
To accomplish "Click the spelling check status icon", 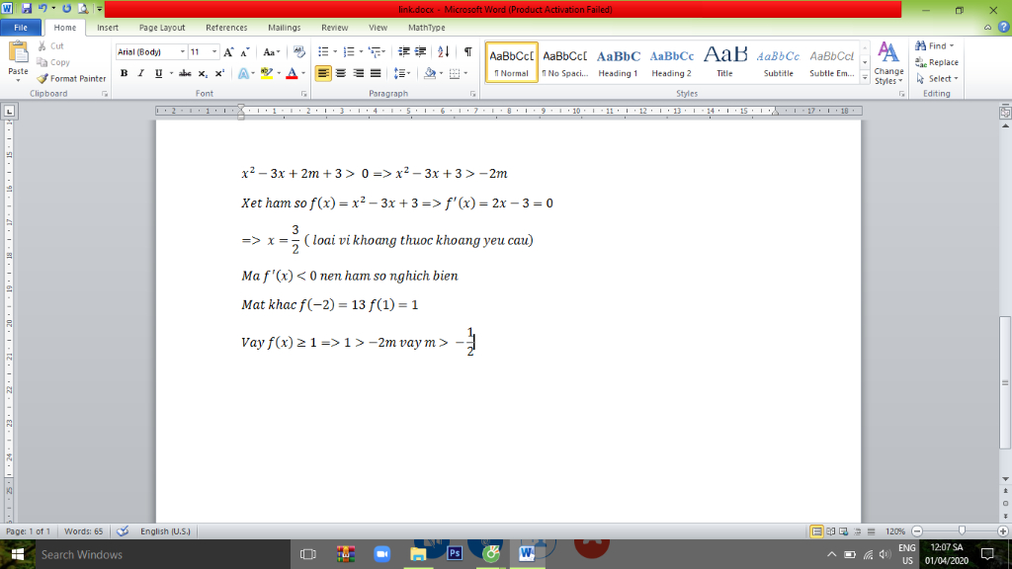I will [123, 530].
